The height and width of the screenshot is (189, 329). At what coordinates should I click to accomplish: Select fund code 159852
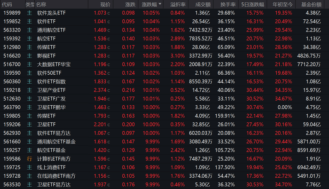(x=12, y=22)
